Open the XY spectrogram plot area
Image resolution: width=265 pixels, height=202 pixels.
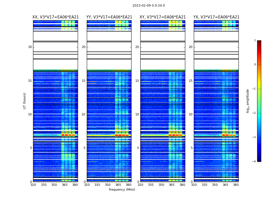[x=163, y=101]
